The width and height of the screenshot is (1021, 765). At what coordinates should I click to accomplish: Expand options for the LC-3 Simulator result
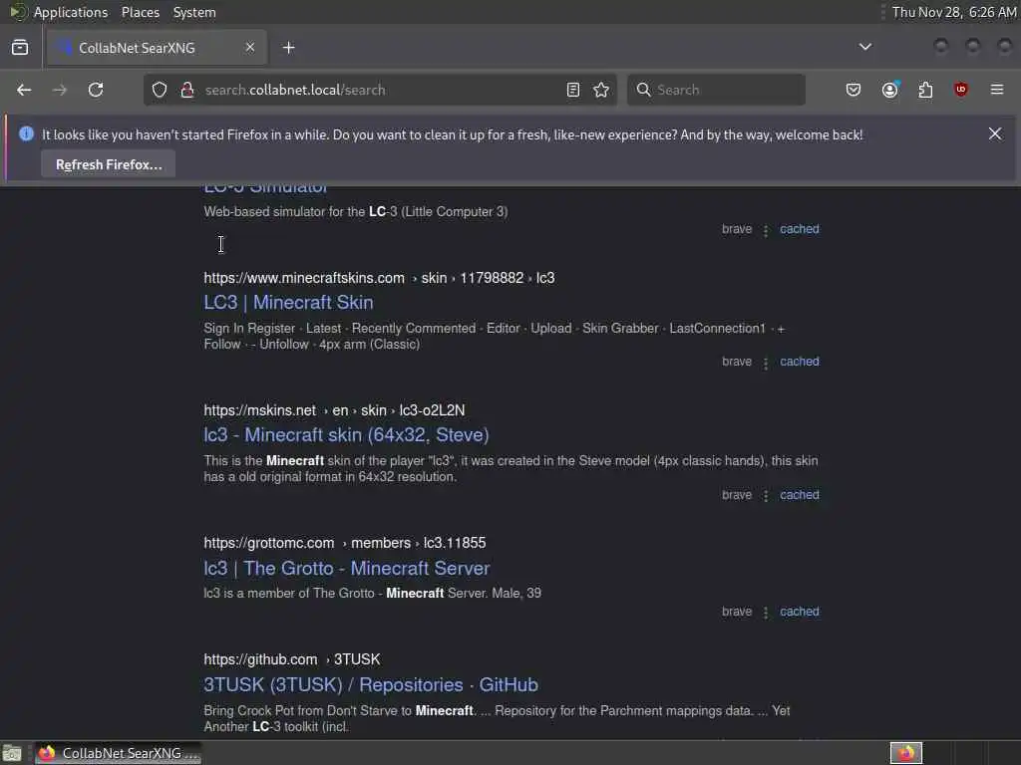pyautogui.click(x=766, y=230)
